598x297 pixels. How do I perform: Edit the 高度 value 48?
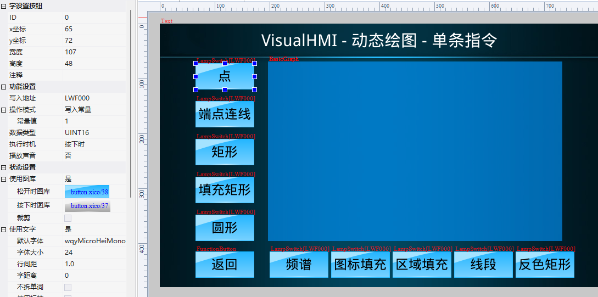click(94, 63)
